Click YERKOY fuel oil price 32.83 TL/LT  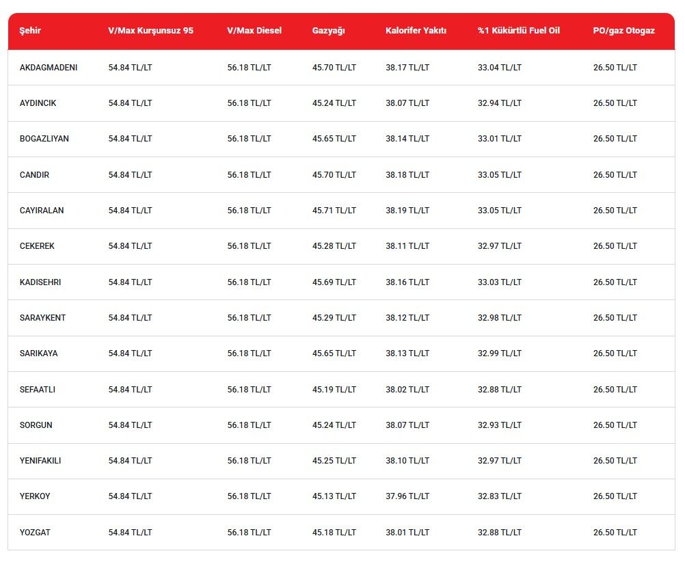tap(499, 496)
